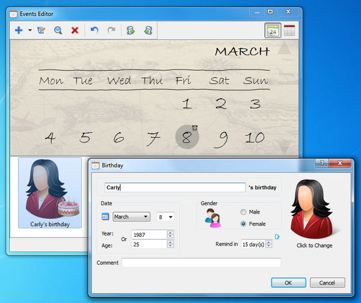This screenshot has width=361, height=303.
Task: Click the Find magnifier icon
Action: point(58,30)
